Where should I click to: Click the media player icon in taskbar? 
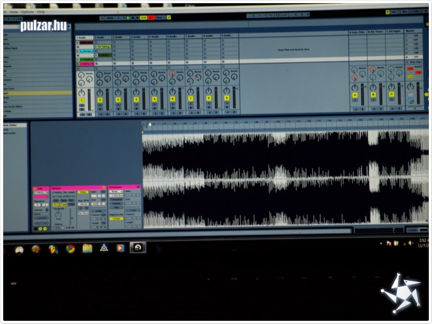click(x=120, y=248)
